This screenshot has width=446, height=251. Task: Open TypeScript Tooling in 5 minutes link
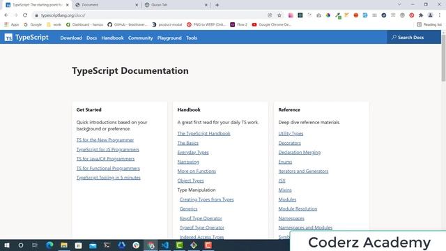[x=109, y=178]
